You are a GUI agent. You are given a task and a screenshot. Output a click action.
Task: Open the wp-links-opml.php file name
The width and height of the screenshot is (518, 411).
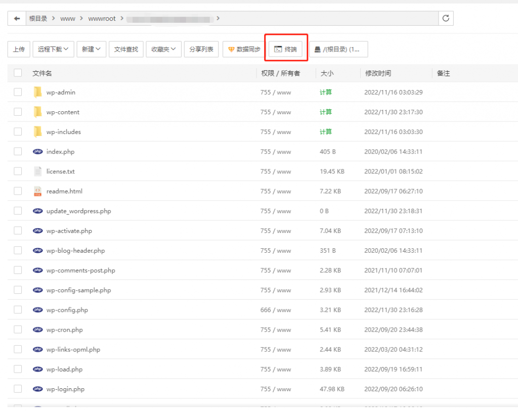[x=73, y=350]
